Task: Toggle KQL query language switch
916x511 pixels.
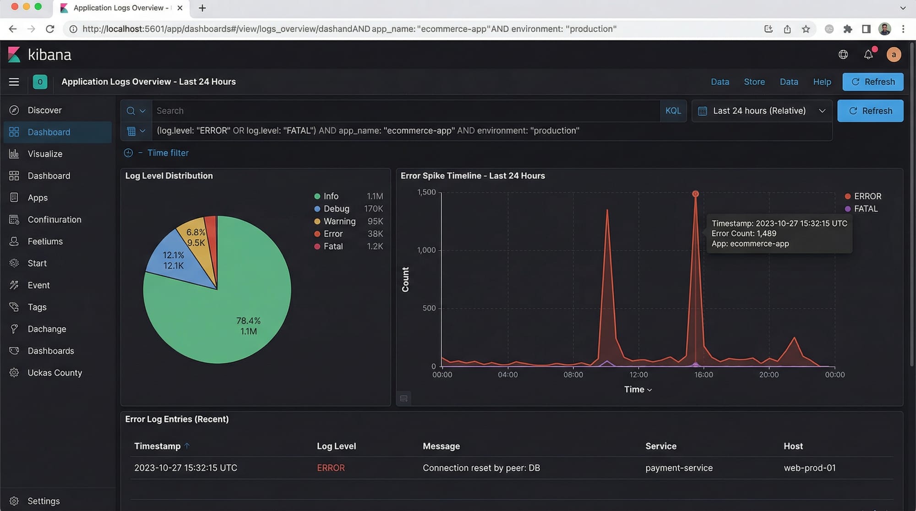Action: [x=673, y=111]
